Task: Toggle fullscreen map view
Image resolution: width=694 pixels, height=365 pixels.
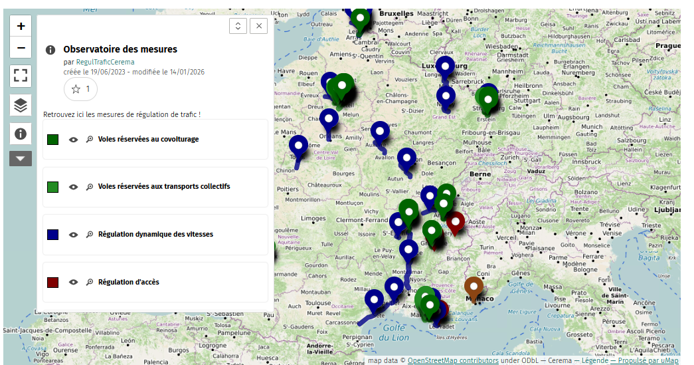Action: pyautogui.click(x=21, y=76)
